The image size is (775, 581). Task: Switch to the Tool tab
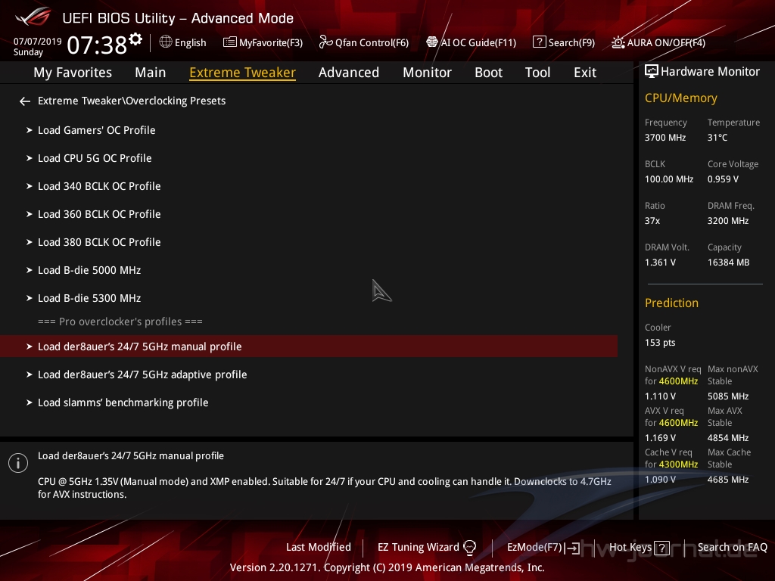[538, 73]
